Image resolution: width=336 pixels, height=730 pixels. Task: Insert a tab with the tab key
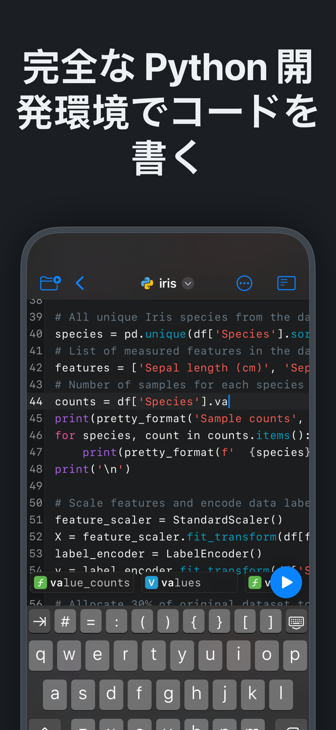pos(40,622)
